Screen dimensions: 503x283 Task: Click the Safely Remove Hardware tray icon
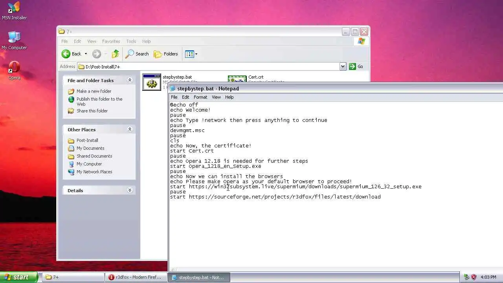466,277
